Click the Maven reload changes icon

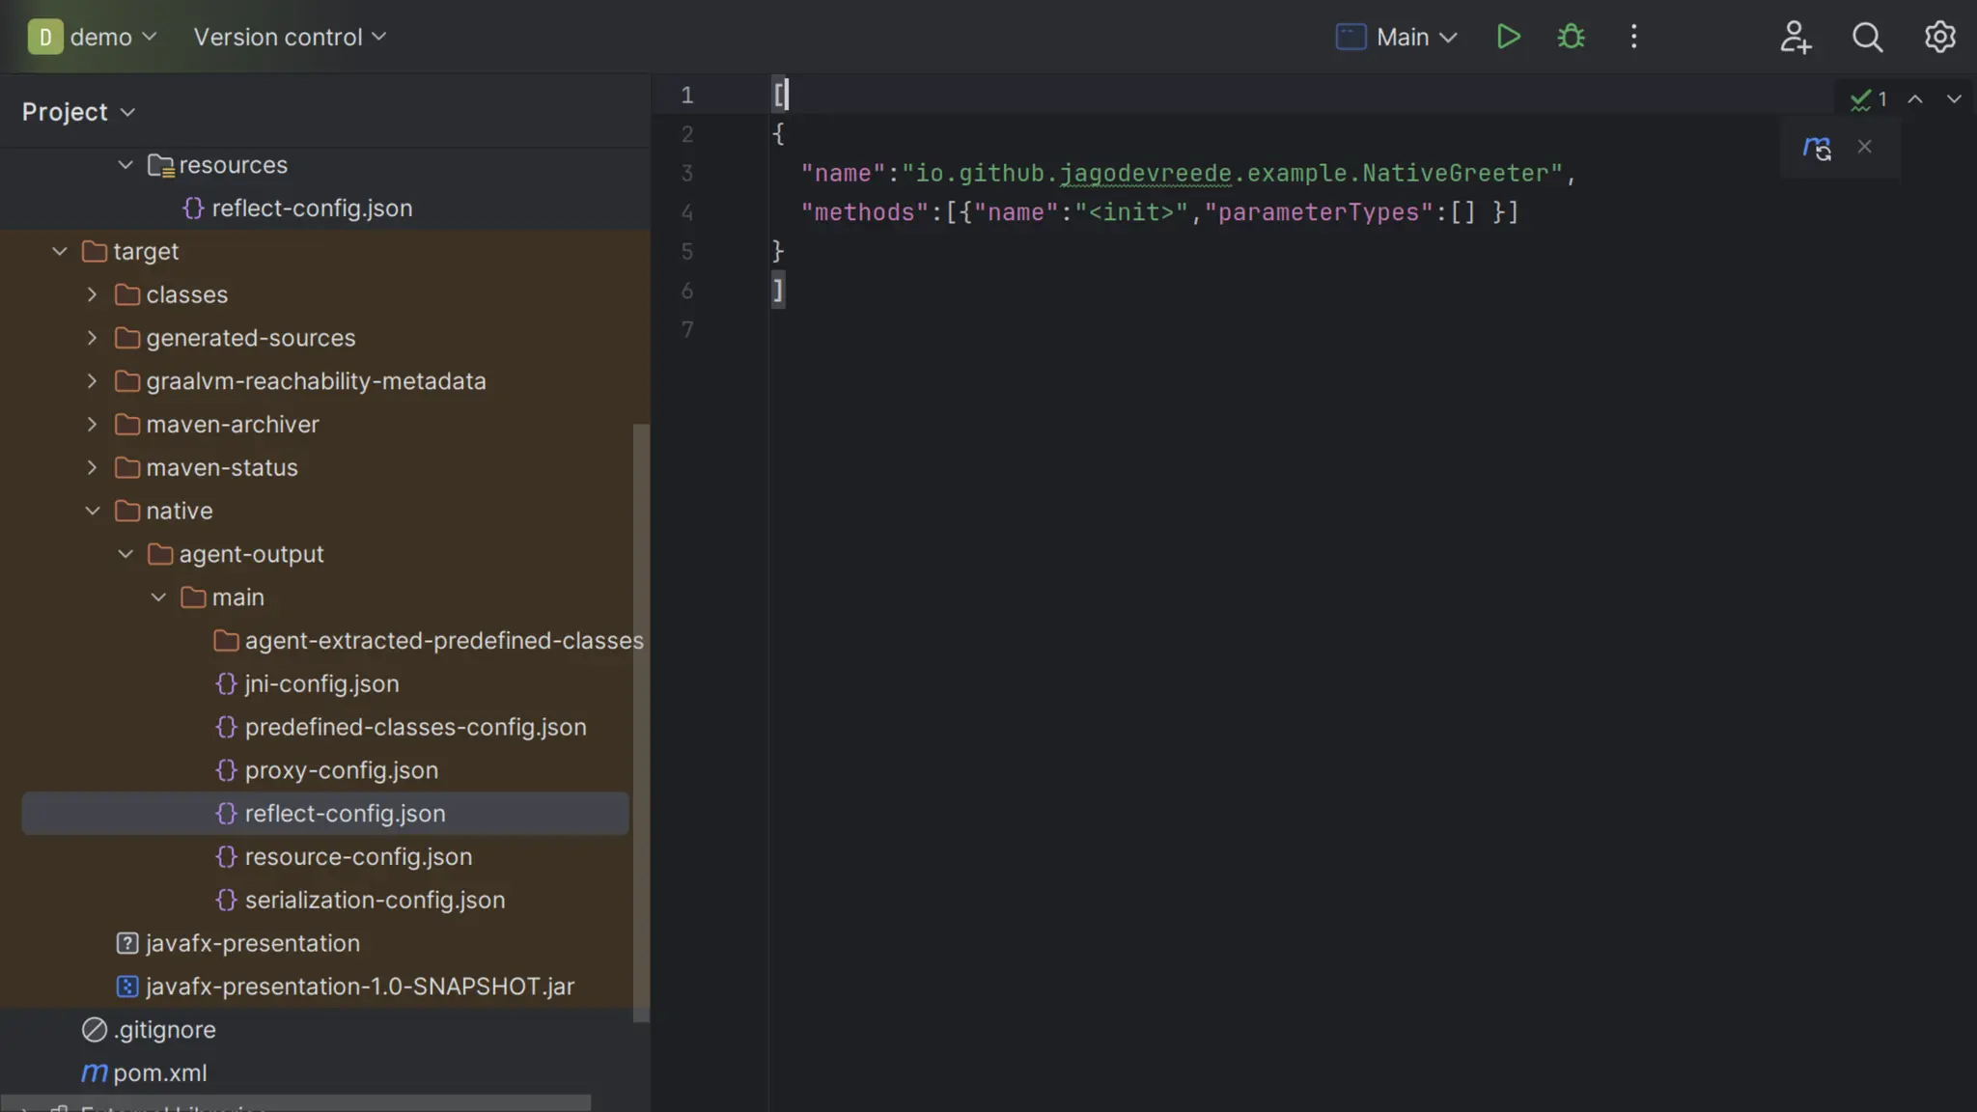(1817, 148)
